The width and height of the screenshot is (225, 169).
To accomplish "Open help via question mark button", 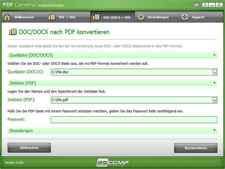I will tap(205, 5).
